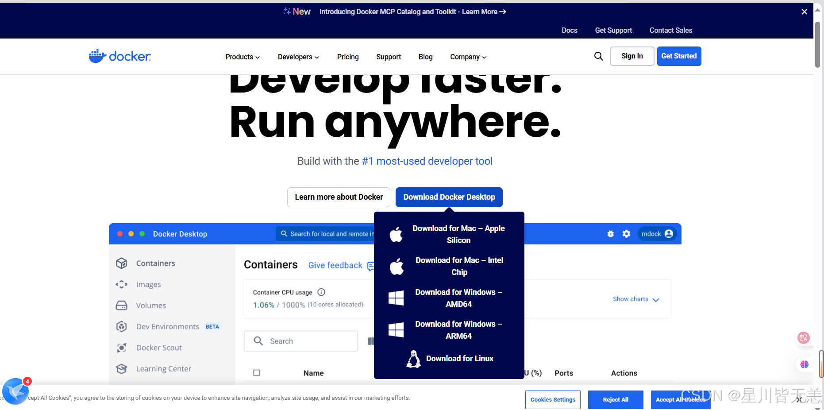Click the mdock user account avatar
Screen dimensions: 824x410
[x=669, y=234]
